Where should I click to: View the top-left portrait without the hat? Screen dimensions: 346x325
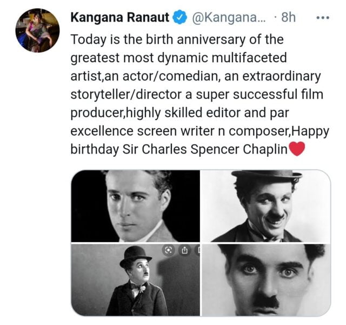(x=135, y=206)
